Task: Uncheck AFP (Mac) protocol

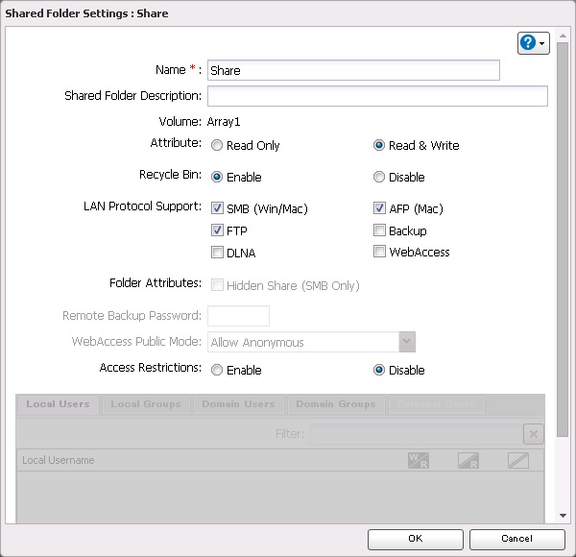Action: (x=379, y=208)
